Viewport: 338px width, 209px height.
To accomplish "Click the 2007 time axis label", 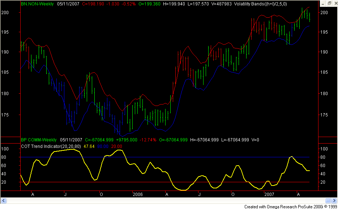I will coord(269,194).
